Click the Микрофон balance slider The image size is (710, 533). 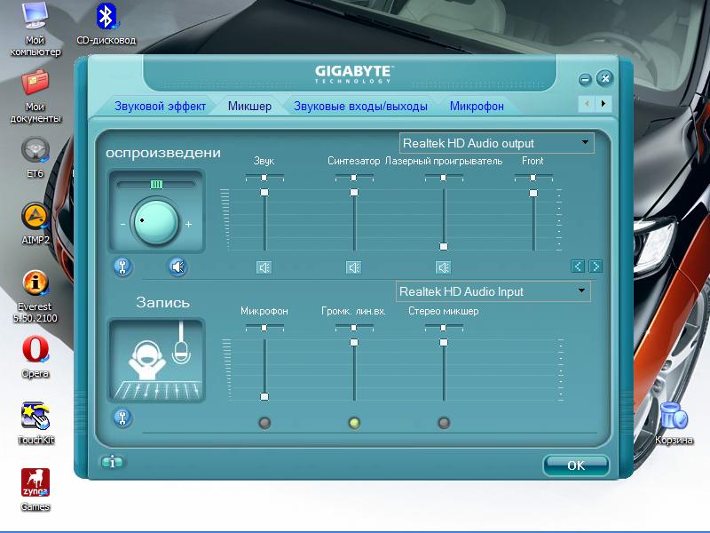[264, 328]
